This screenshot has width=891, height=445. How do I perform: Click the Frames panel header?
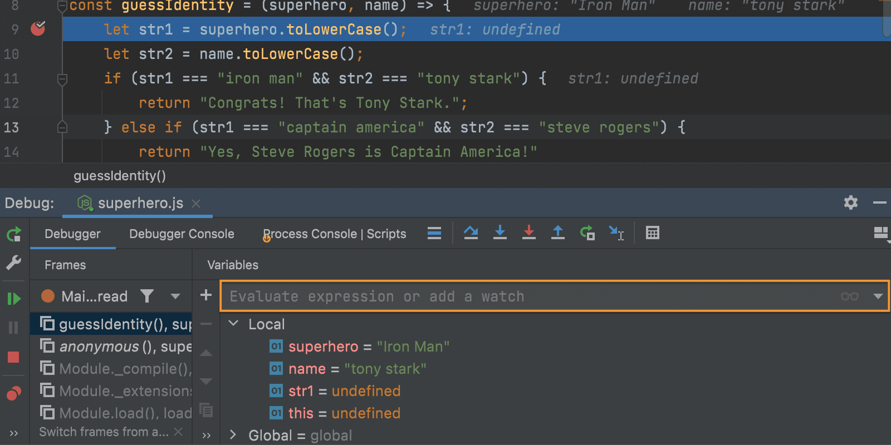(65, 265)
